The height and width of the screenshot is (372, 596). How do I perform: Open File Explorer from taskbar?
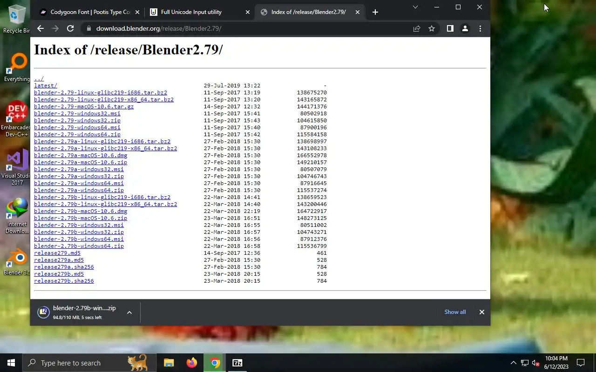pyautogui.click(x=169, y=363)
